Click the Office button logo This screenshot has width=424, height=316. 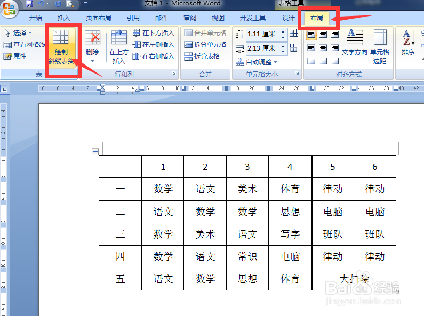(9, 9)
